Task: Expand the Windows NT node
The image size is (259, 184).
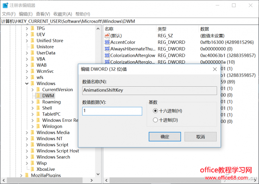Action: point(27,139)
